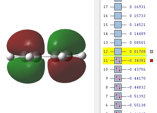Click orbital number label 12
The image size is (157, 113).
105,52
